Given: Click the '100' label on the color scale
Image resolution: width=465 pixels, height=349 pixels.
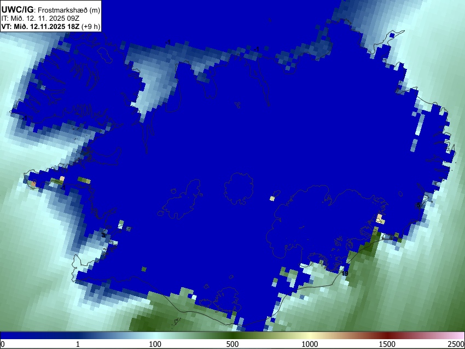Looking at the screenshot, I should tap(155, 344).
